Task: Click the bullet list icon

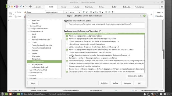Action: pos(91,12)
